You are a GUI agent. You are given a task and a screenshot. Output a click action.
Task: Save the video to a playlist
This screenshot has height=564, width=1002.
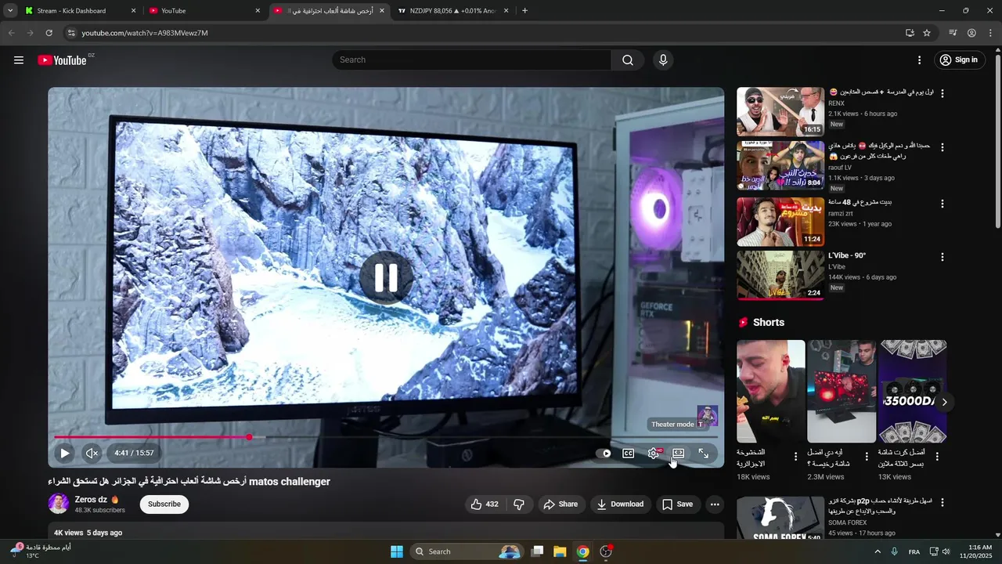coord(678,504)
